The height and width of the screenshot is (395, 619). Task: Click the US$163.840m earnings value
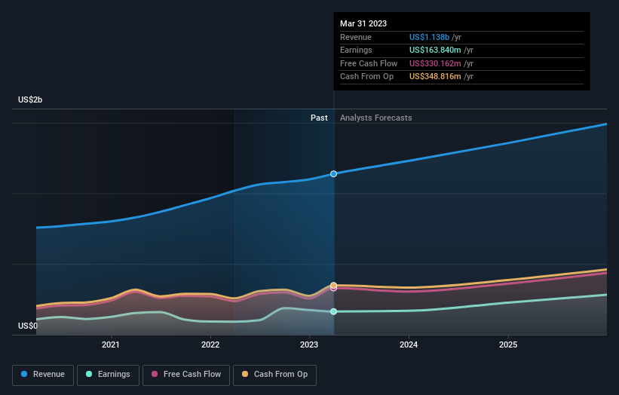coord(435,50)
